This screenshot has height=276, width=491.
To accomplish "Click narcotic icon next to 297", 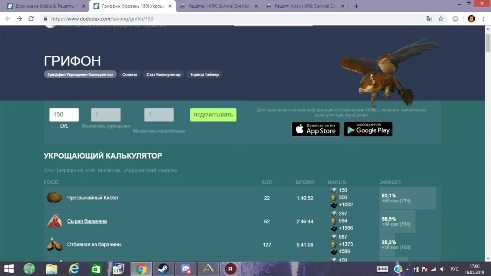I will tap(334, 214).
